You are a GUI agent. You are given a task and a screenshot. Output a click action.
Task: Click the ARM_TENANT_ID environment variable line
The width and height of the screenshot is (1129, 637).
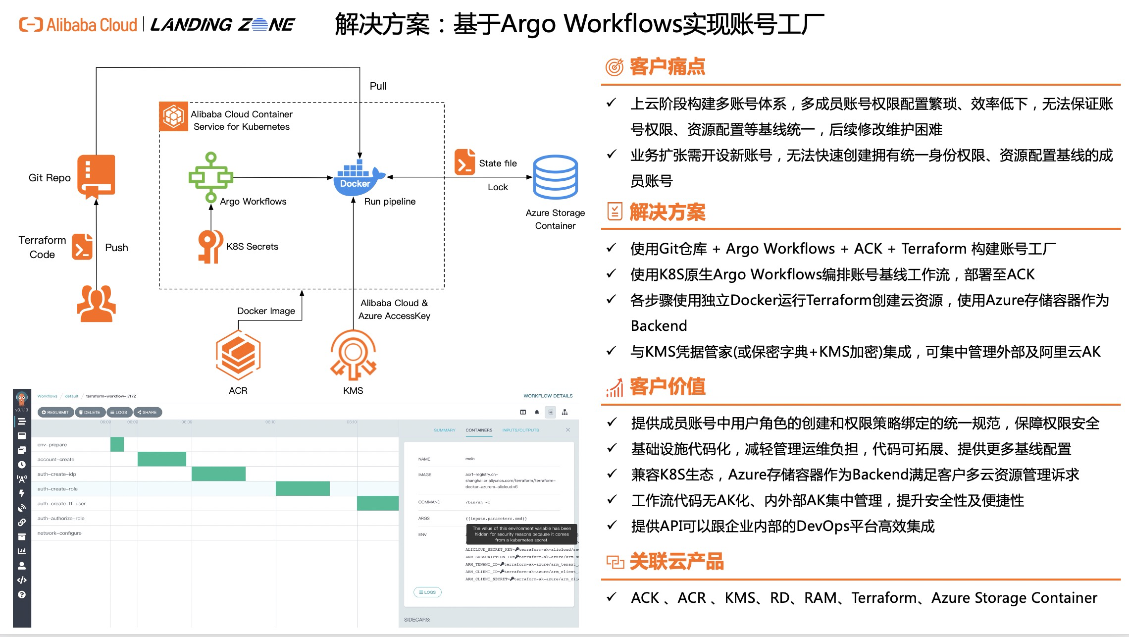click(x=521, y=564)
